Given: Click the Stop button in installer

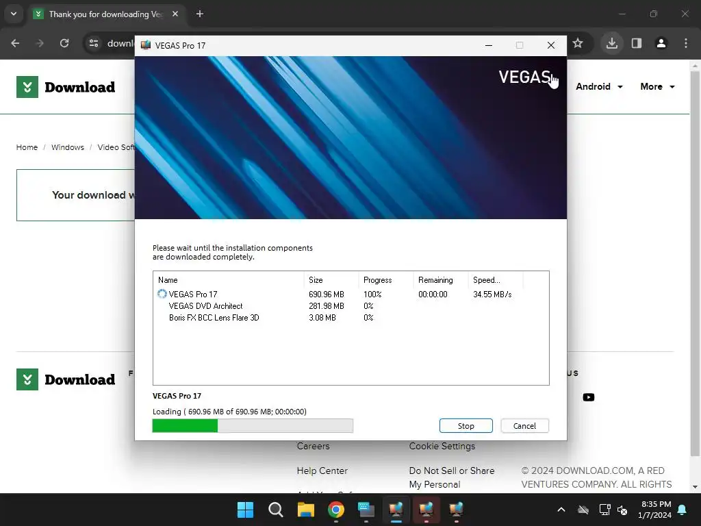Looking at the screenshot, I should coord(466,426).
